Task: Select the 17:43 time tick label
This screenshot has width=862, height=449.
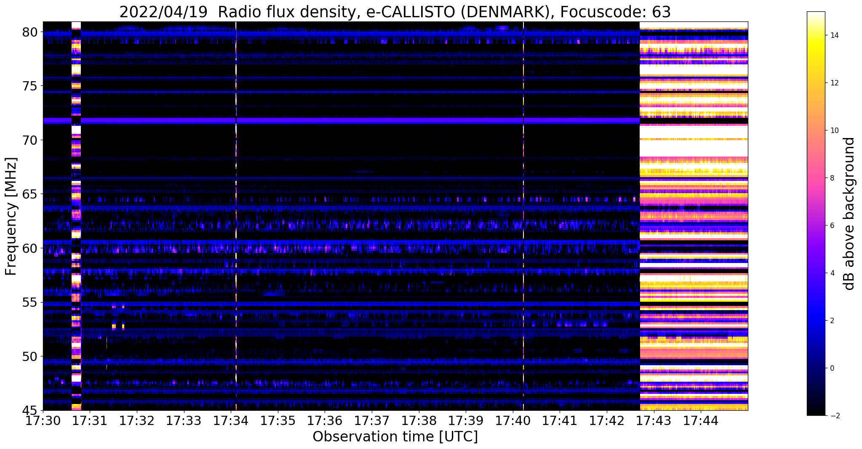Action: pos(654,420)
